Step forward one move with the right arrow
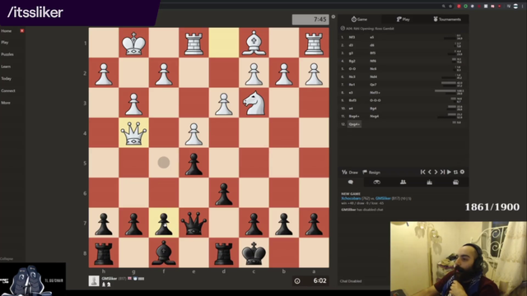Viewport: 527px width, 296px height. pos(436,172)
